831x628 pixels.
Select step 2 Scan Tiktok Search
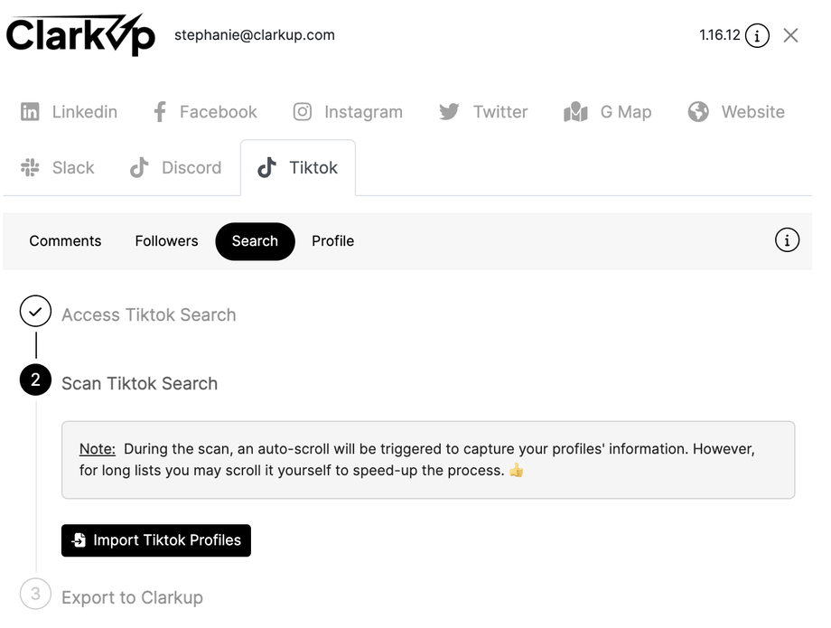pos(139,383)
